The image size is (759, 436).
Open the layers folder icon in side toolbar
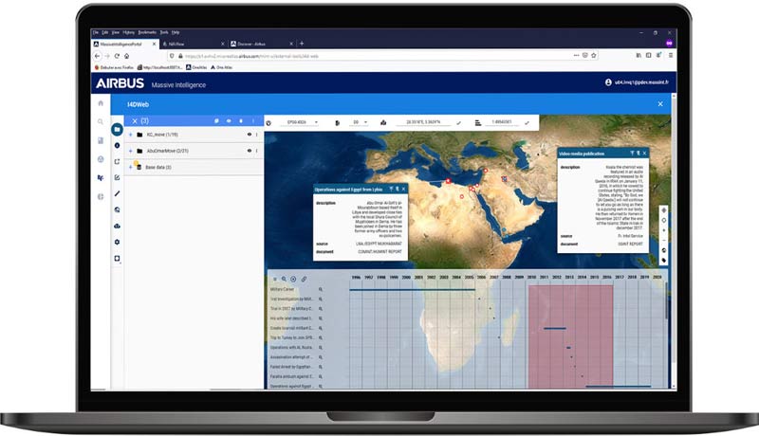point(117,128)
